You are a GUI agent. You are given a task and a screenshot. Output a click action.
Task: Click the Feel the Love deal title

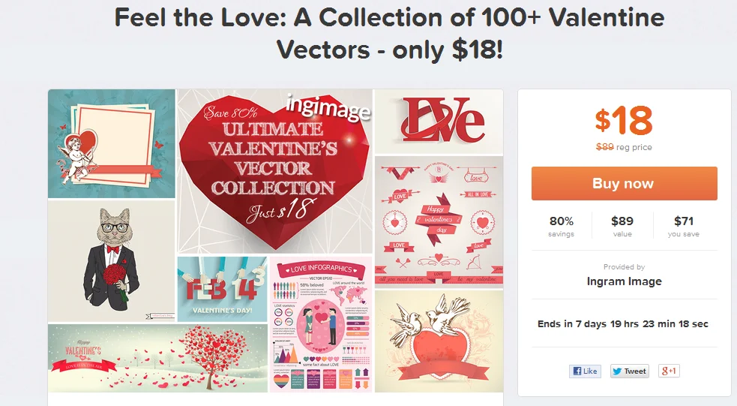click(389, 34)
